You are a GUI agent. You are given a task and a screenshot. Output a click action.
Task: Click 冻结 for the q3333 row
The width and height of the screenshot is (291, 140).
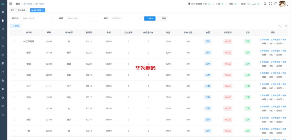tap(284, 118)
